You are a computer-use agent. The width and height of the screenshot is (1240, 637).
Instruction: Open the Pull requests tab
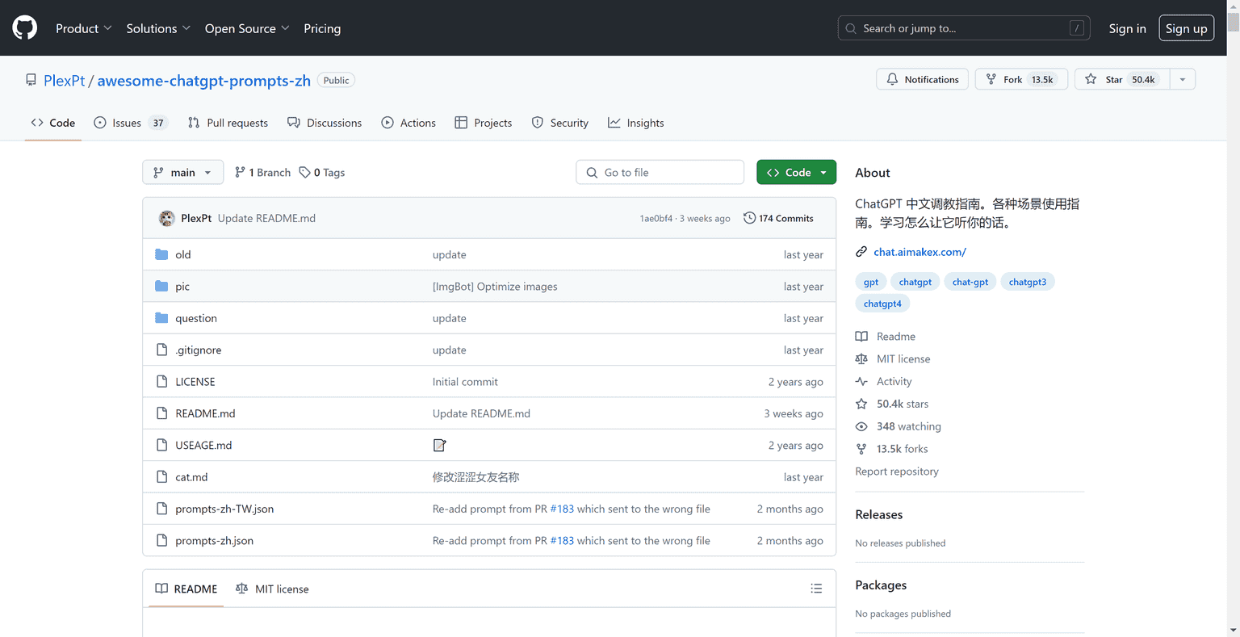[228, 123]
